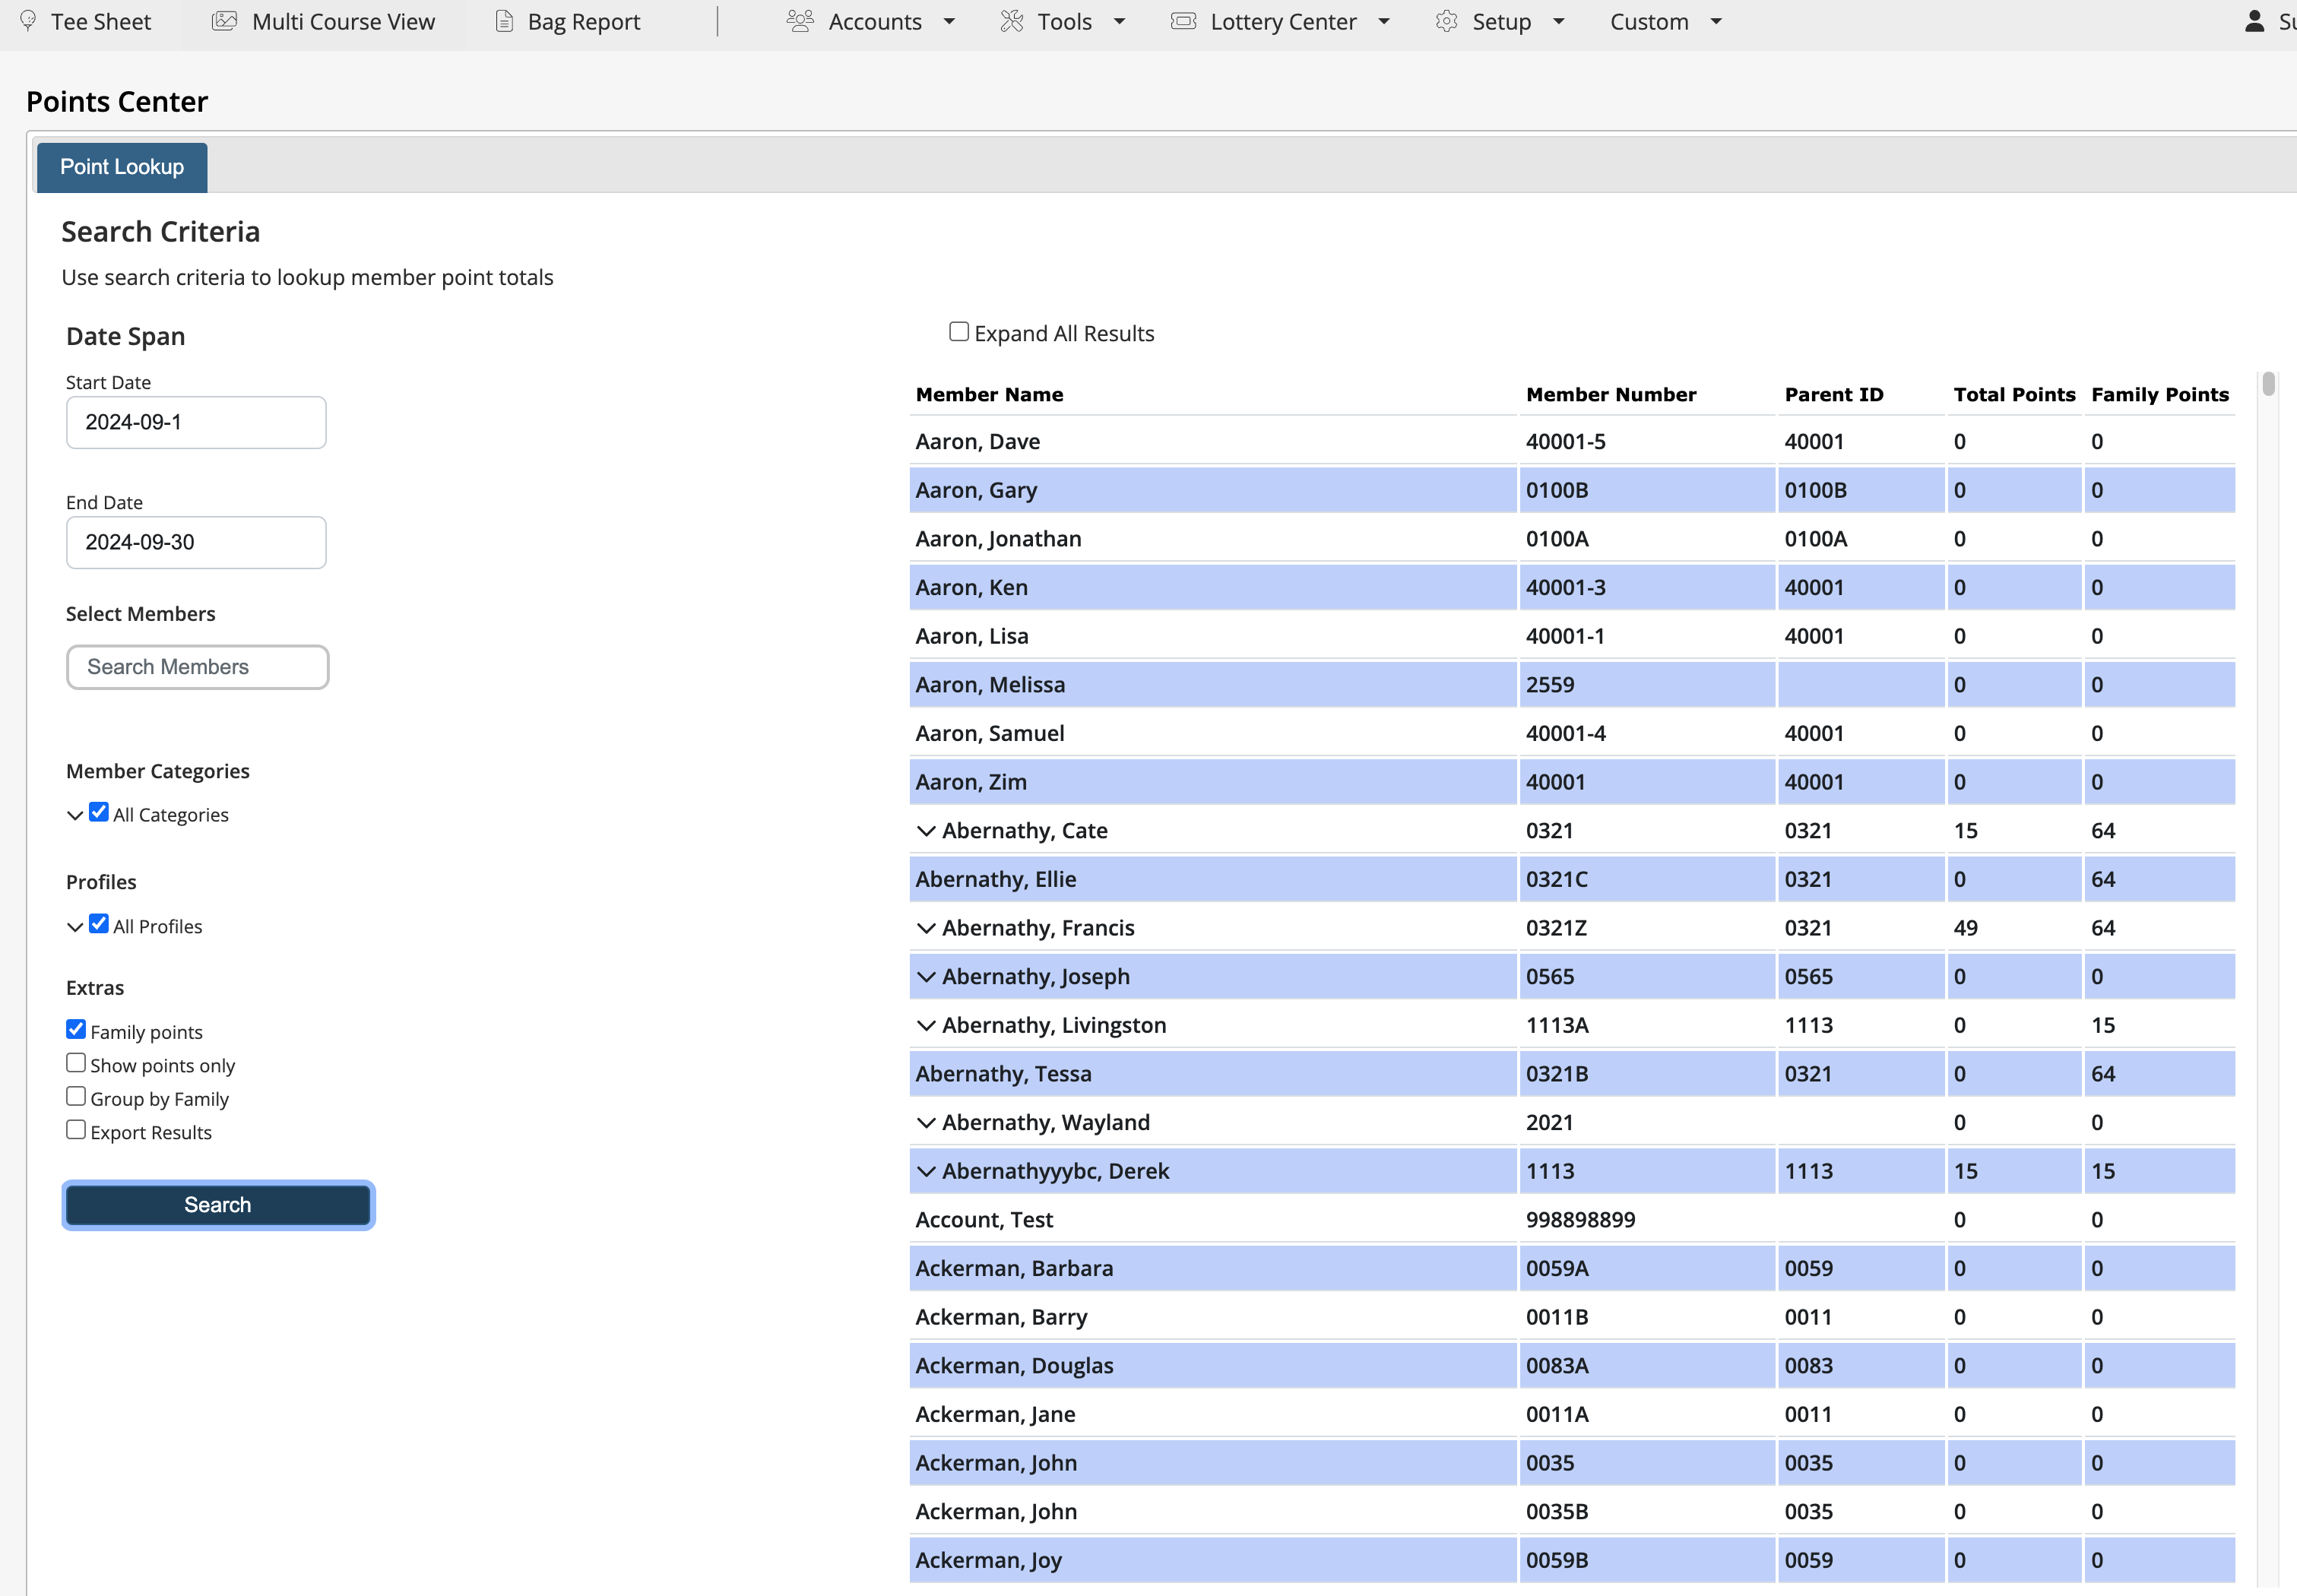Click the user profile icon

[x=2254, y=21]
